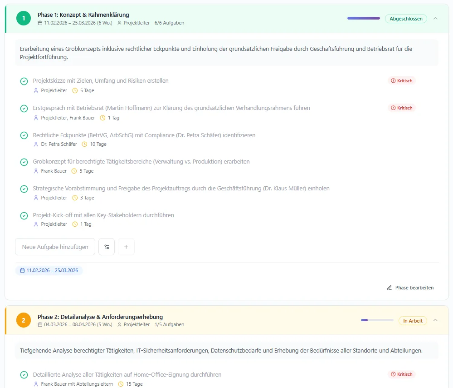Click the green Phase 1 number badge

click(24, 18)
